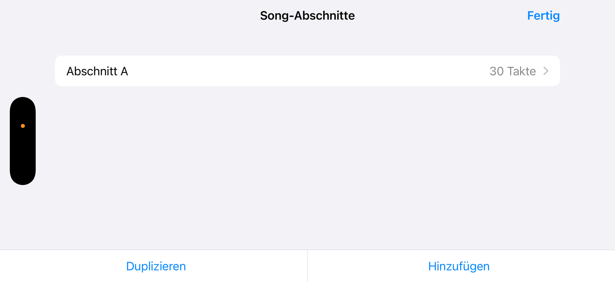Expand Abschnitt A via right arrow icon

[546, 71]
